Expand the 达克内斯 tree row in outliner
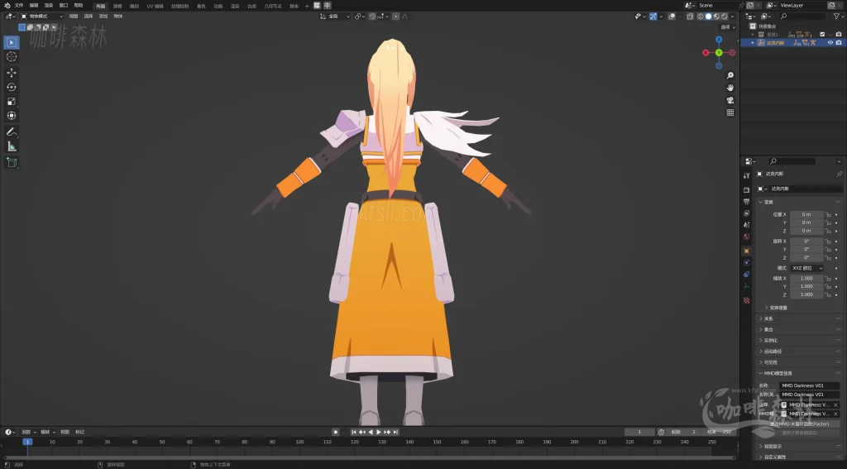Image resolution: width=847 pixels, height=469 pixels. (753, 43)
